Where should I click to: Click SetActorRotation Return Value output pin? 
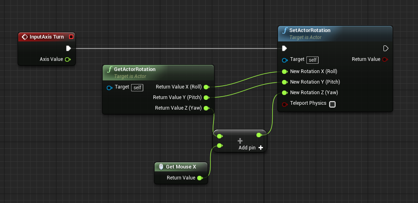pyautogui.click(x=385, y=59)
